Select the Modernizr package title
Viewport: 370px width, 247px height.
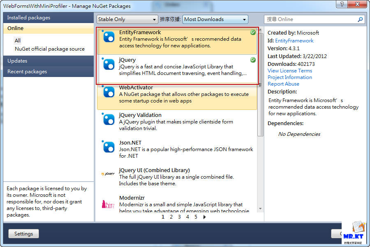pyautogui.click(x=132, y=198)
